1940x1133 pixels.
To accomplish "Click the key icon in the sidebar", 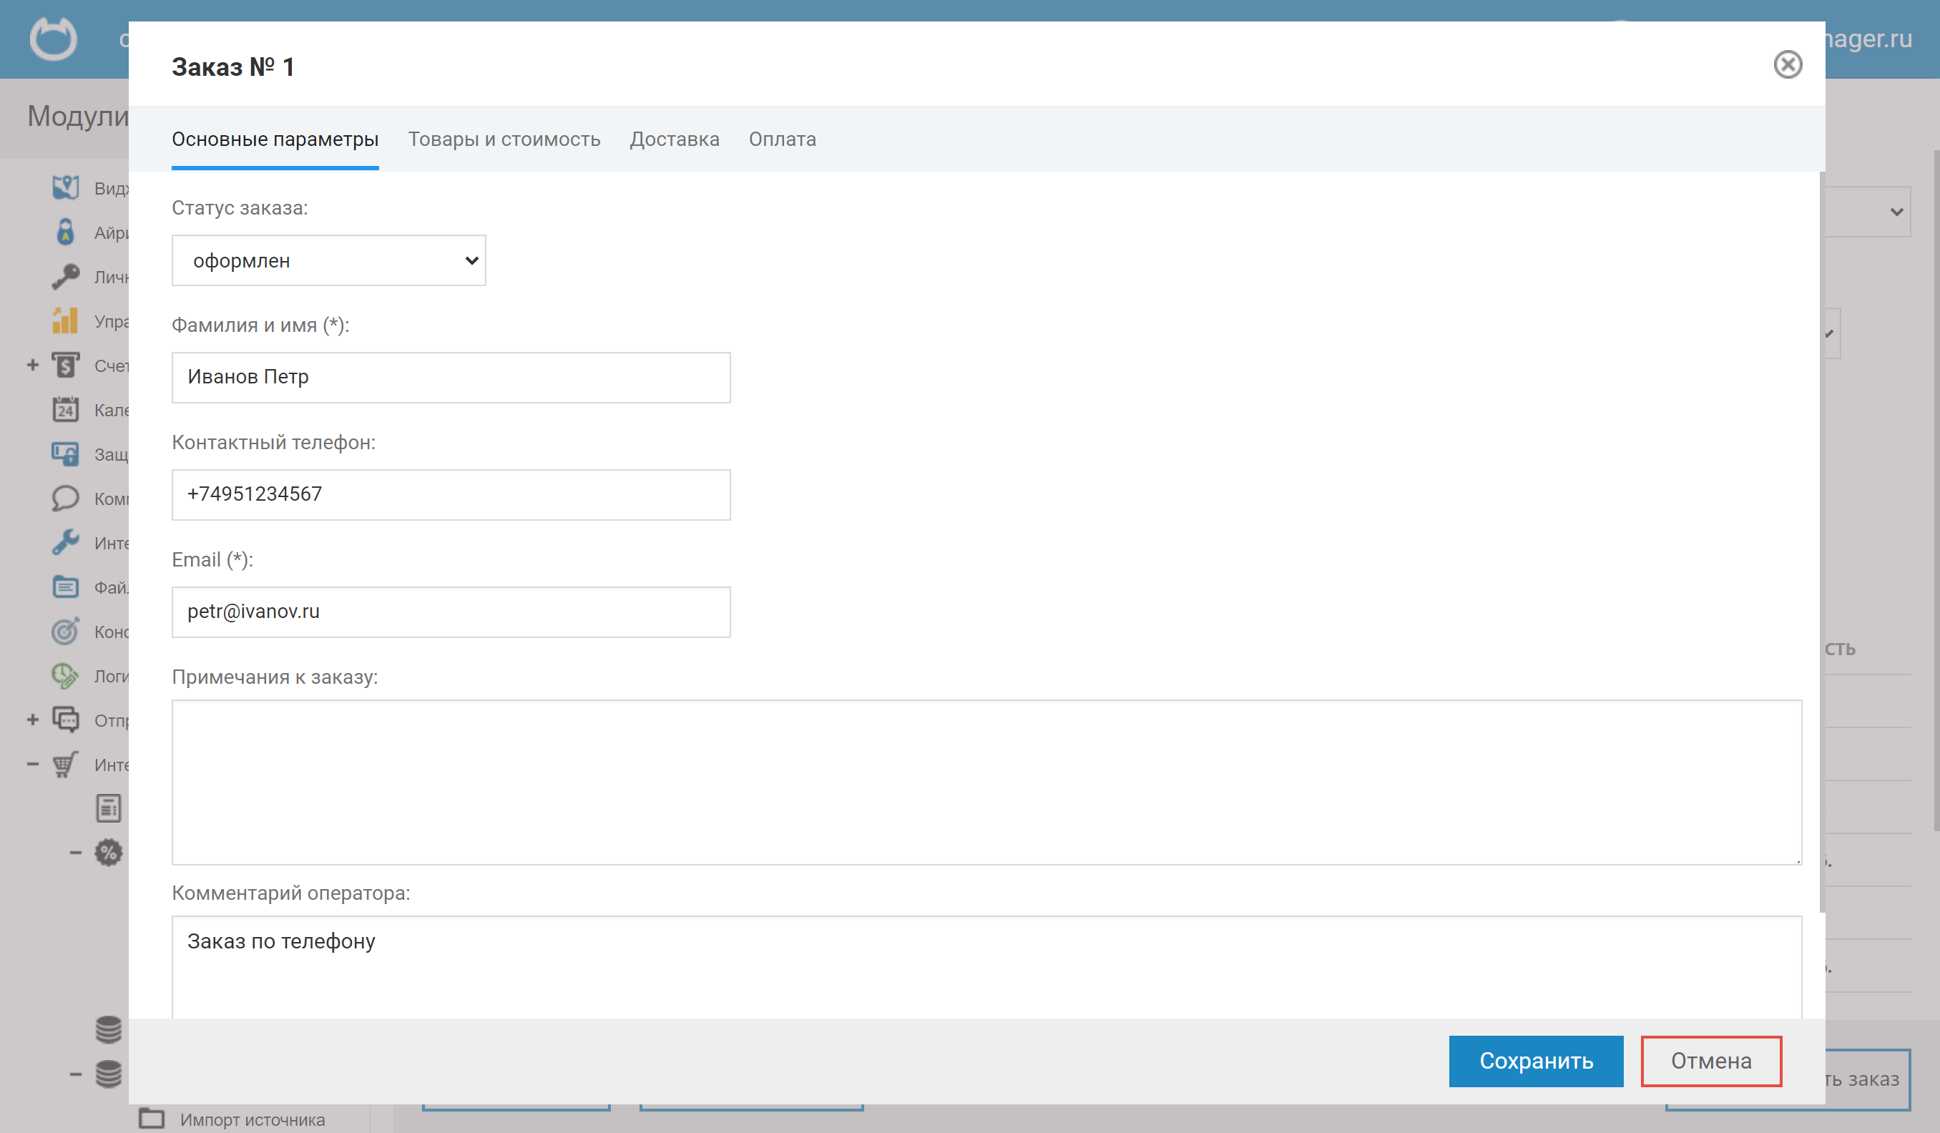I will (x=65, y=276).
